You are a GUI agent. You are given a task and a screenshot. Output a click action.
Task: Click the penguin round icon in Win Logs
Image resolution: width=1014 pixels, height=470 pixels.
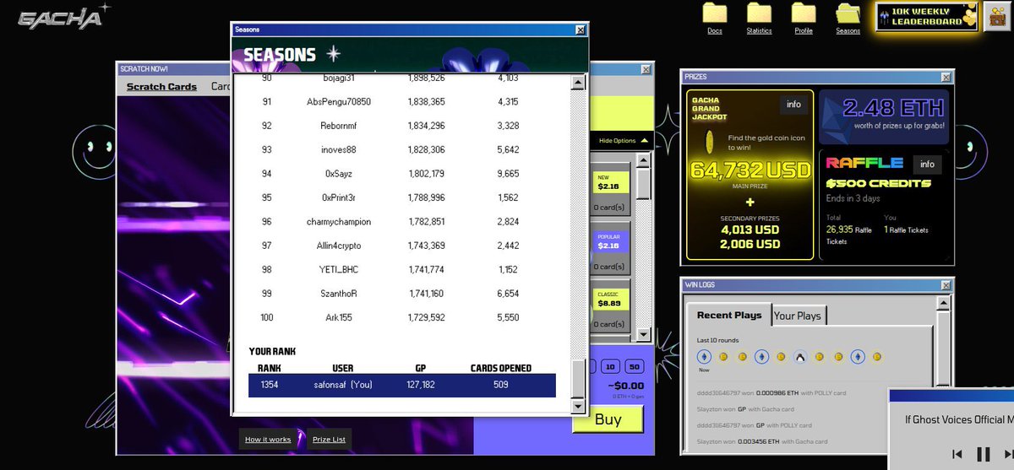pyautogui.click(x=799, y=358)
